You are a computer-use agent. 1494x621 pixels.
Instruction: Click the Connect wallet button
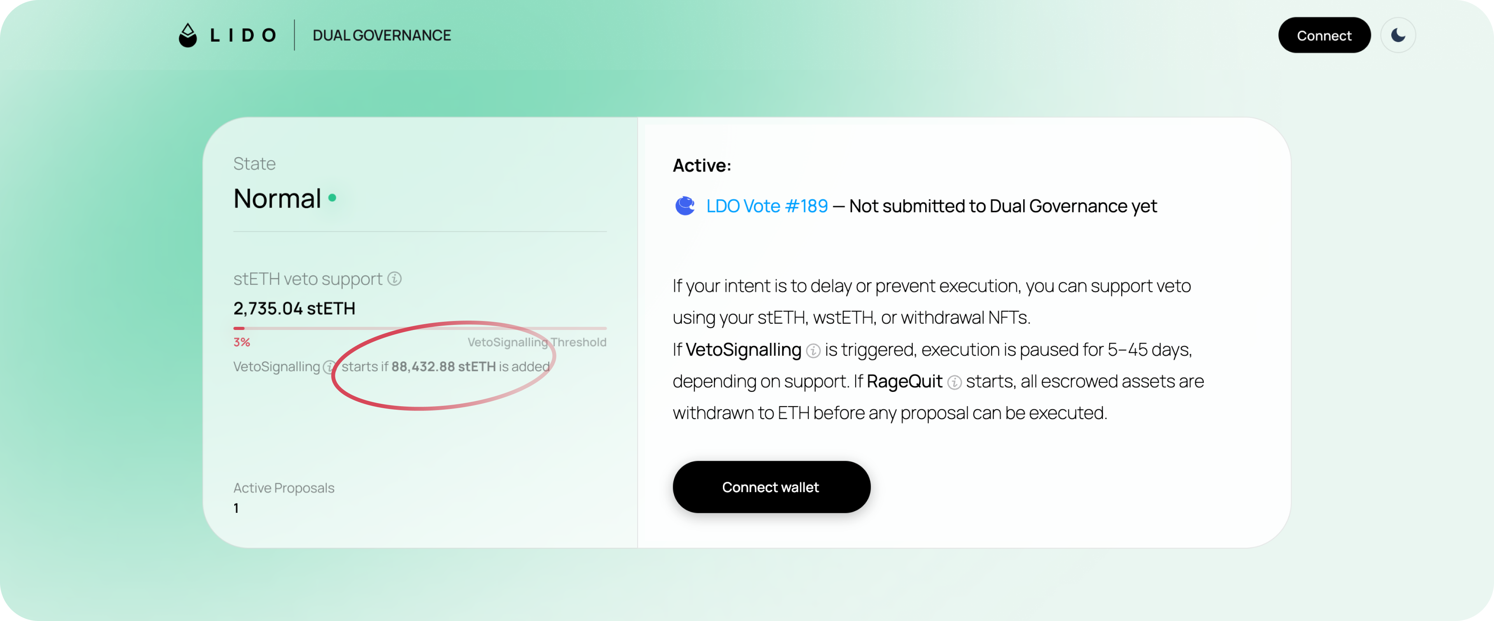click(x=771, y=487)
